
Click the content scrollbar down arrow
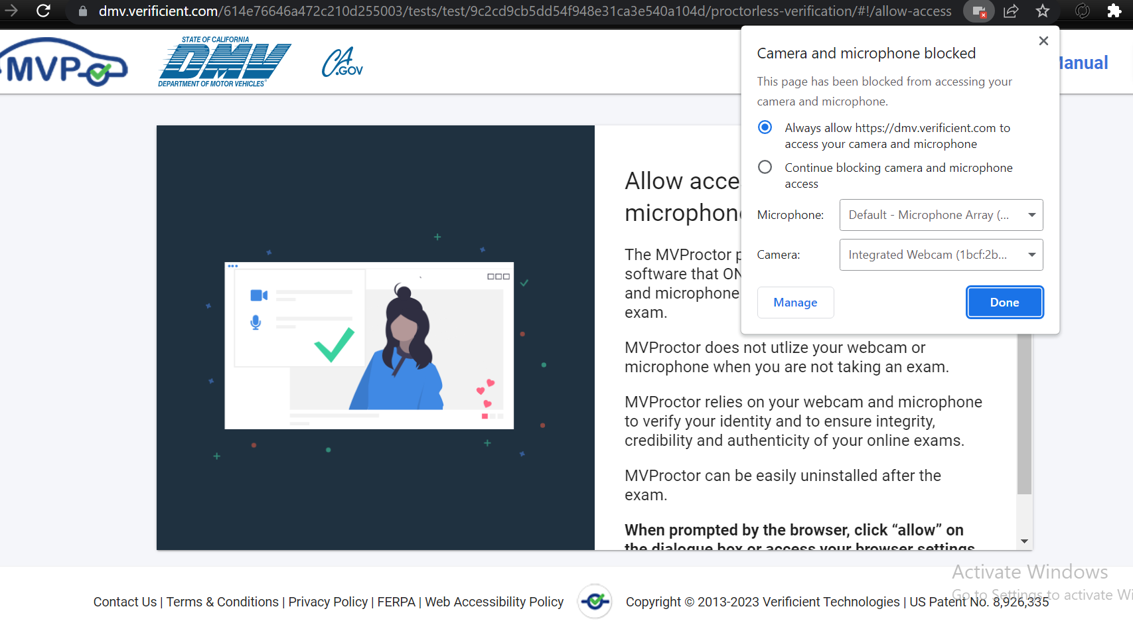1024,541
